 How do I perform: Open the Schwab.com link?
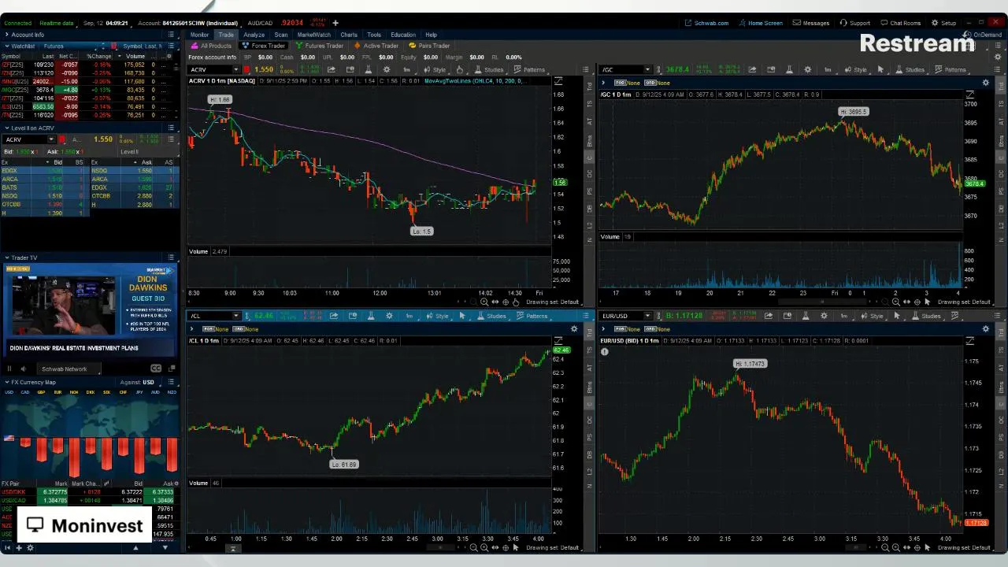pyautogui.click(x=707, y=23)
